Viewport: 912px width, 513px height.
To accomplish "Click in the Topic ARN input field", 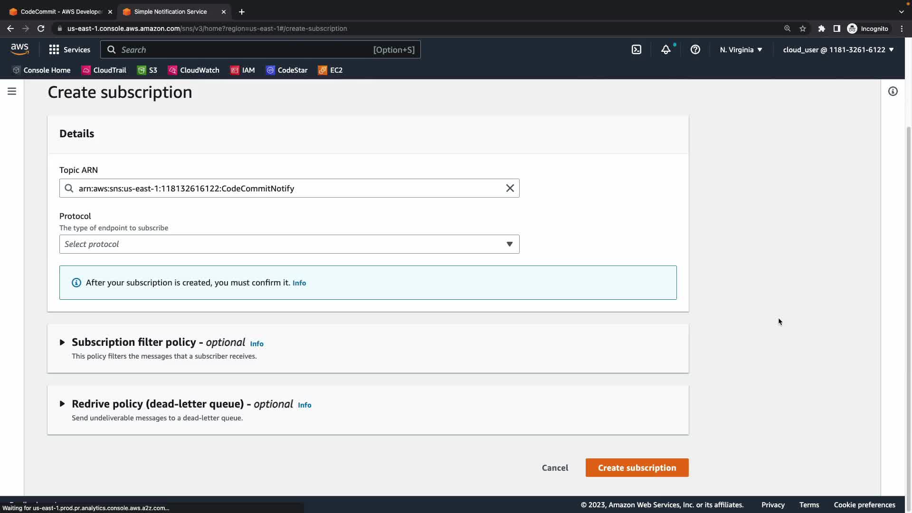I will pos(285,188).
